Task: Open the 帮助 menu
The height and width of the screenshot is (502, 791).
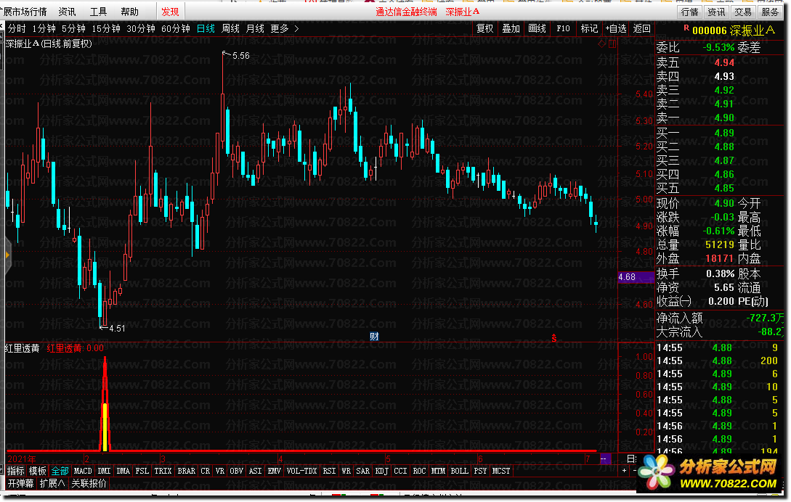Action: 129,11
